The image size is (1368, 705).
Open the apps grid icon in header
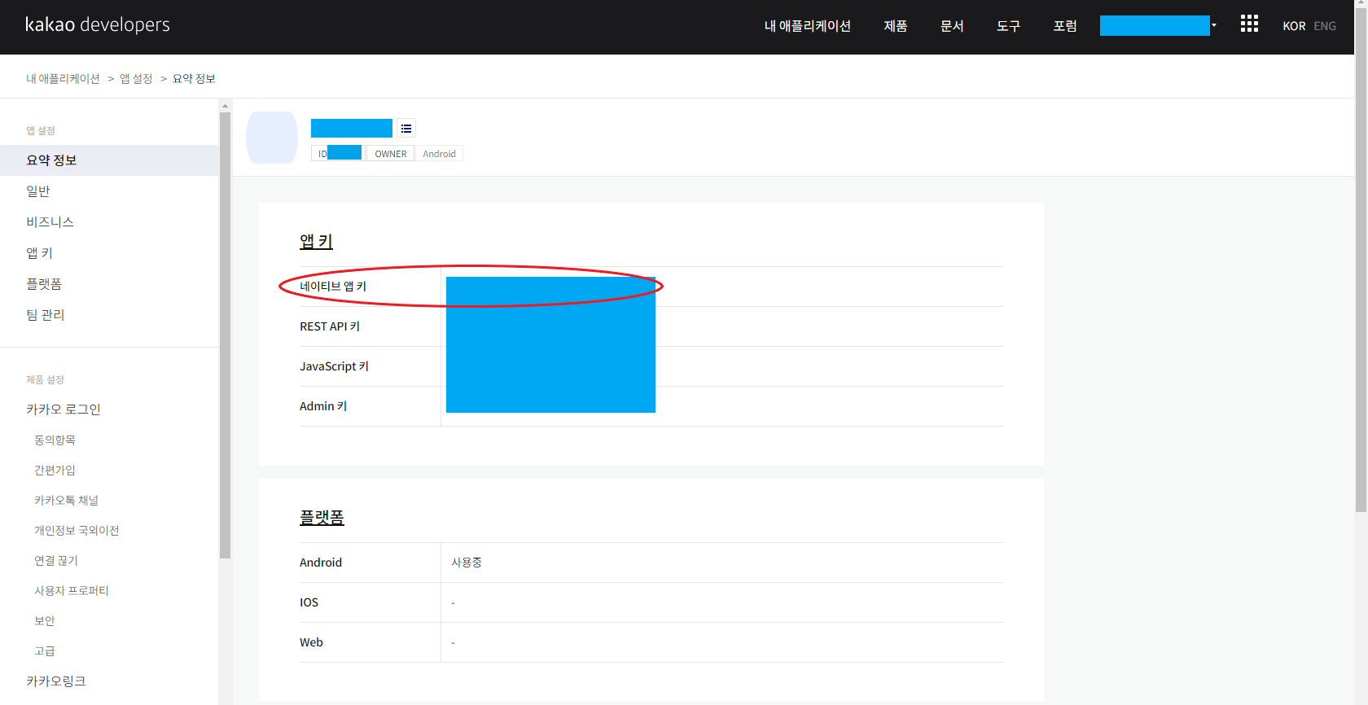[1249, 24]
